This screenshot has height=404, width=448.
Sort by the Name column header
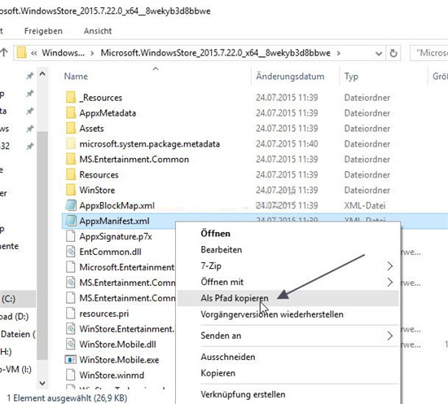click(x=76, y=77)
